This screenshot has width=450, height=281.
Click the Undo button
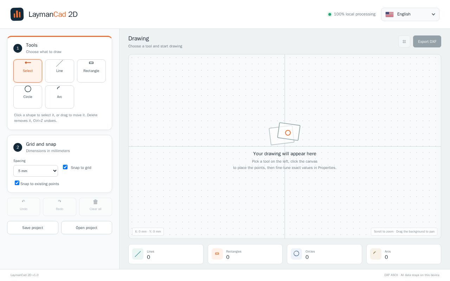coord(24,207)
